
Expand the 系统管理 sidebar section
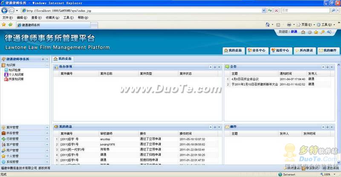47,162
